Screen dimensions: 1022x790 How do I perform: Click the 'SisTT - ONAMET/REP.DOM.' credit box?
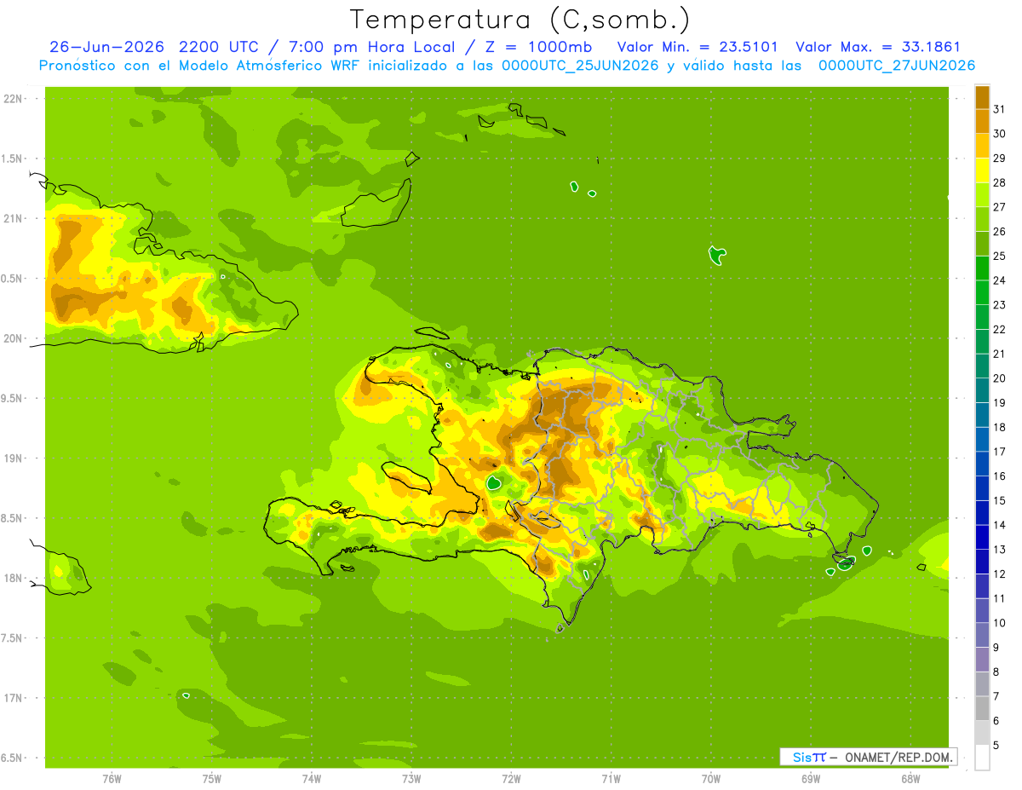point(869,757)
